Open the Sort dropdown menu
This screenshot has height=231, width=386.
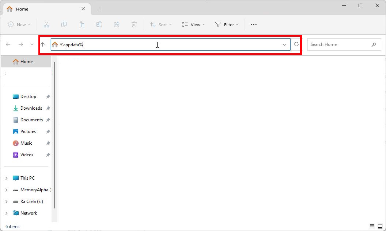coord(160,25)
